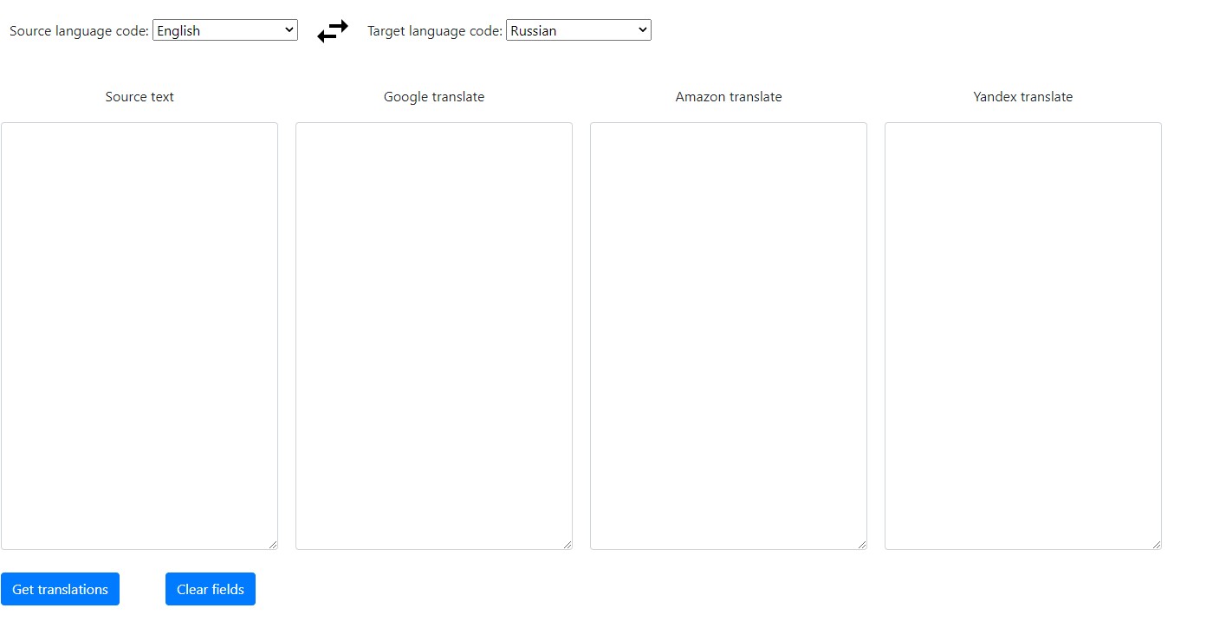Click the Yandex translate column heading
Image resolution: width=1213 pixels, height=634 pixels.
coord(1023,97)
